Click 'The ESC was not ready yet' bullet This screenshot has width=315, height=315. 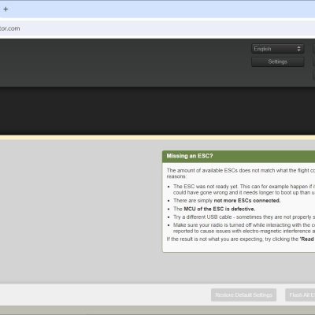[244, 190]
